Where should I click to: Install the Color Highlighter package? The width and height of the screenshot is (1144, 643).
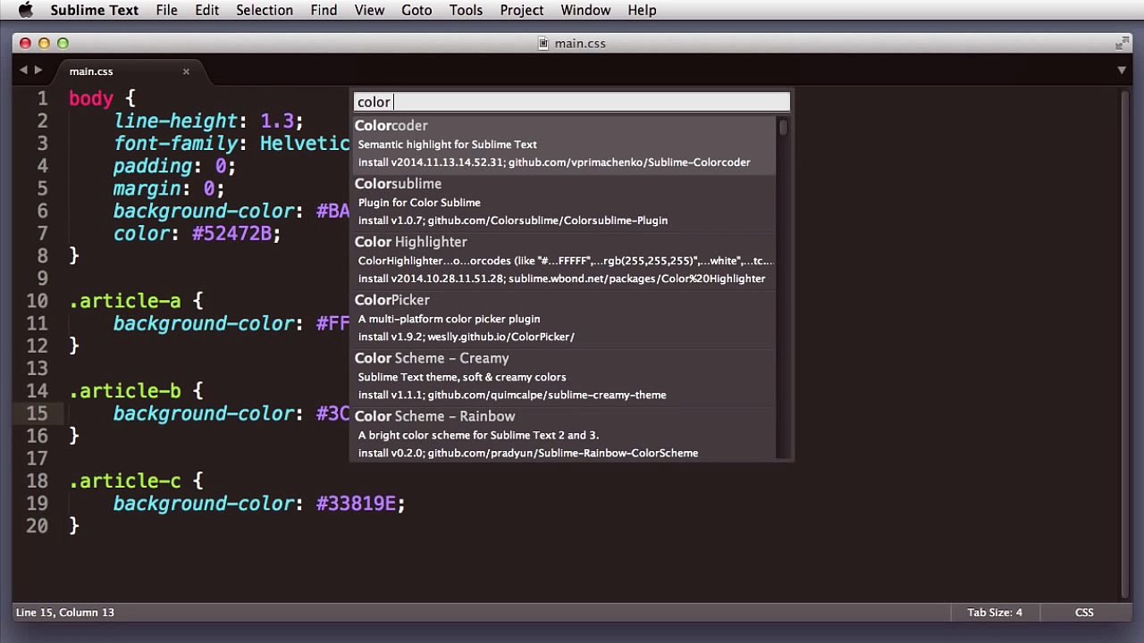tap(565, 260)
